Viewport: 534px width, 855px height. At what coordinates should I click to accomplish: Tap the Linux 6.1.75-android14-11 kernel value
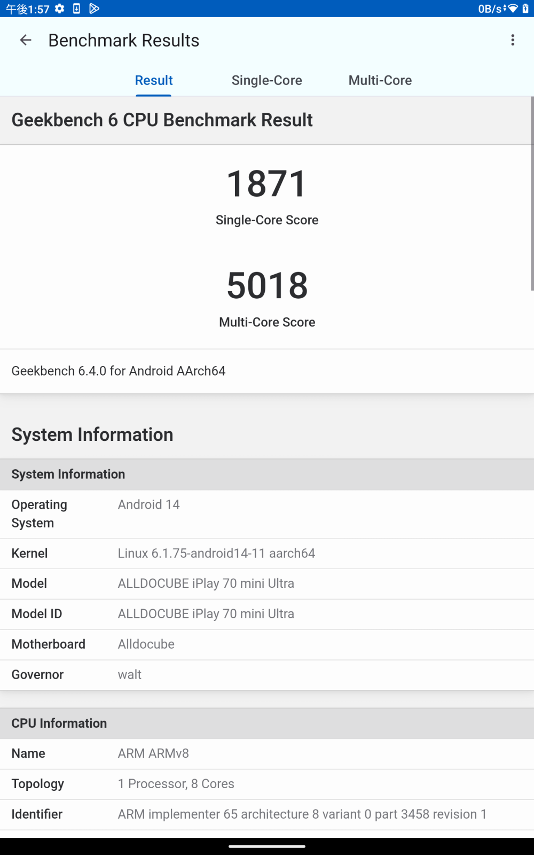pos(216,553)
